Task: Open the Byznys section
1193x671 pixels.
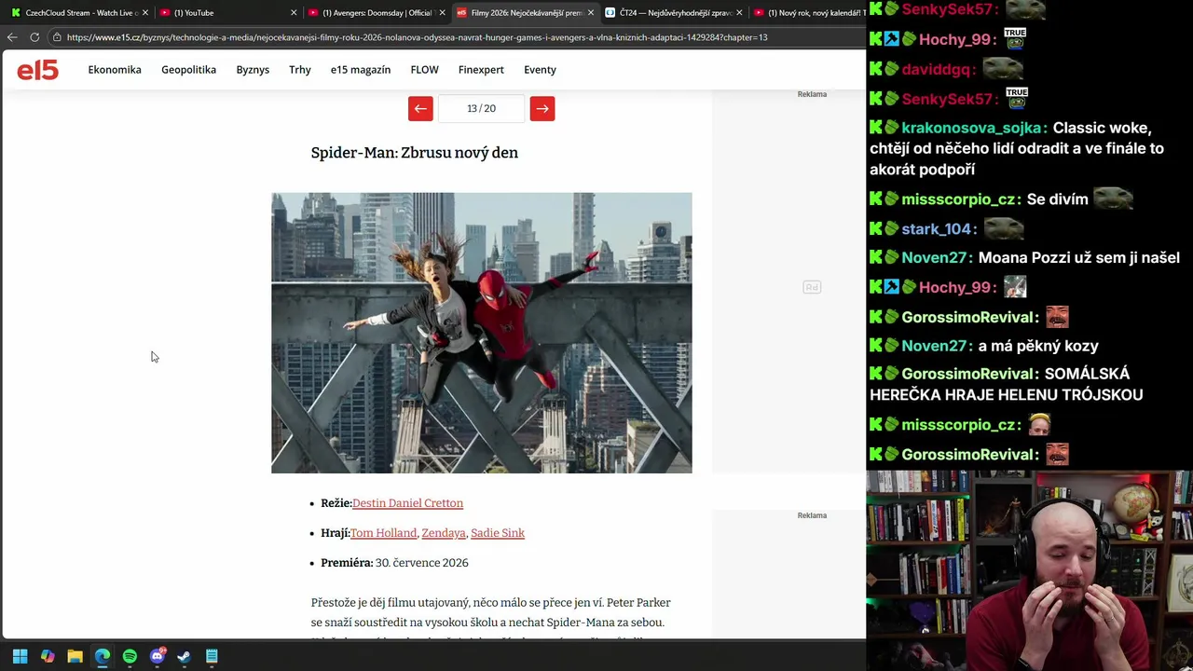Action: coord(253,70)
